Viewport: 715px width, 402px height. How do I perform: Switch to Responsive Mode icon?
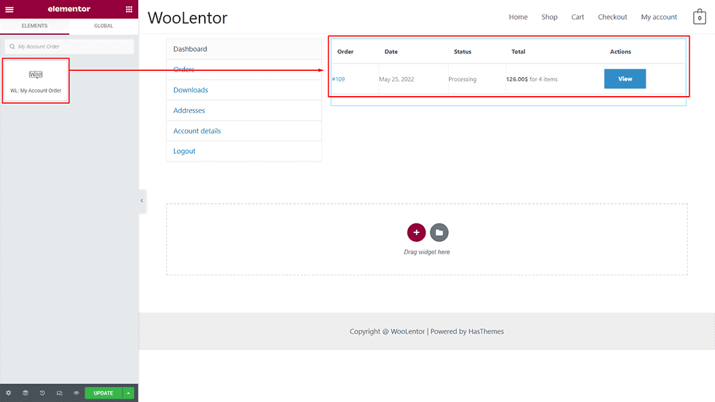coord(58,392)
